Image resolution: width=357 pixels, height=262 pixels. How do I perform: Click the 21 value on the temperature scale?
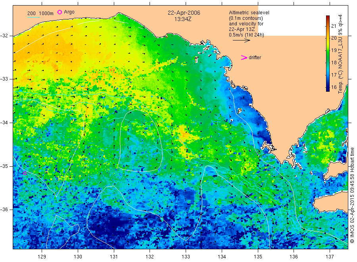[334, 26]
